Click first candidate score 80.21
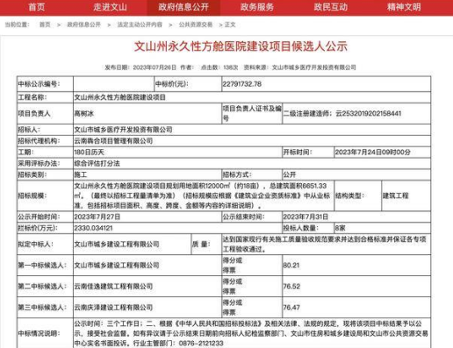453x348 pixels. [291, 266]
